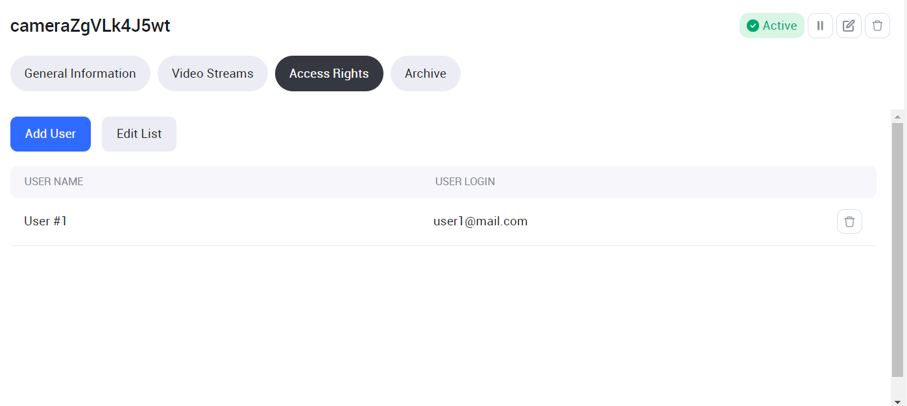This screenshot has width=907, height=406.
Task: Click the scrollbar down arrow
Action: point(898,401)
